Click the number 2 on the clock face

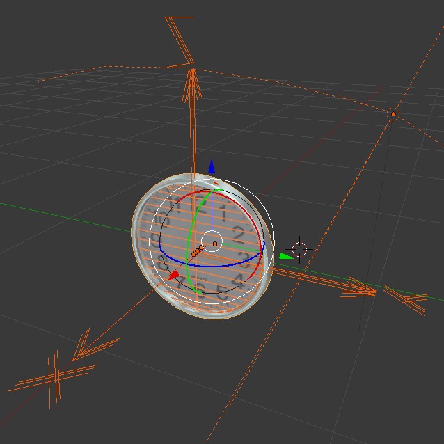(x=239, y=234)
